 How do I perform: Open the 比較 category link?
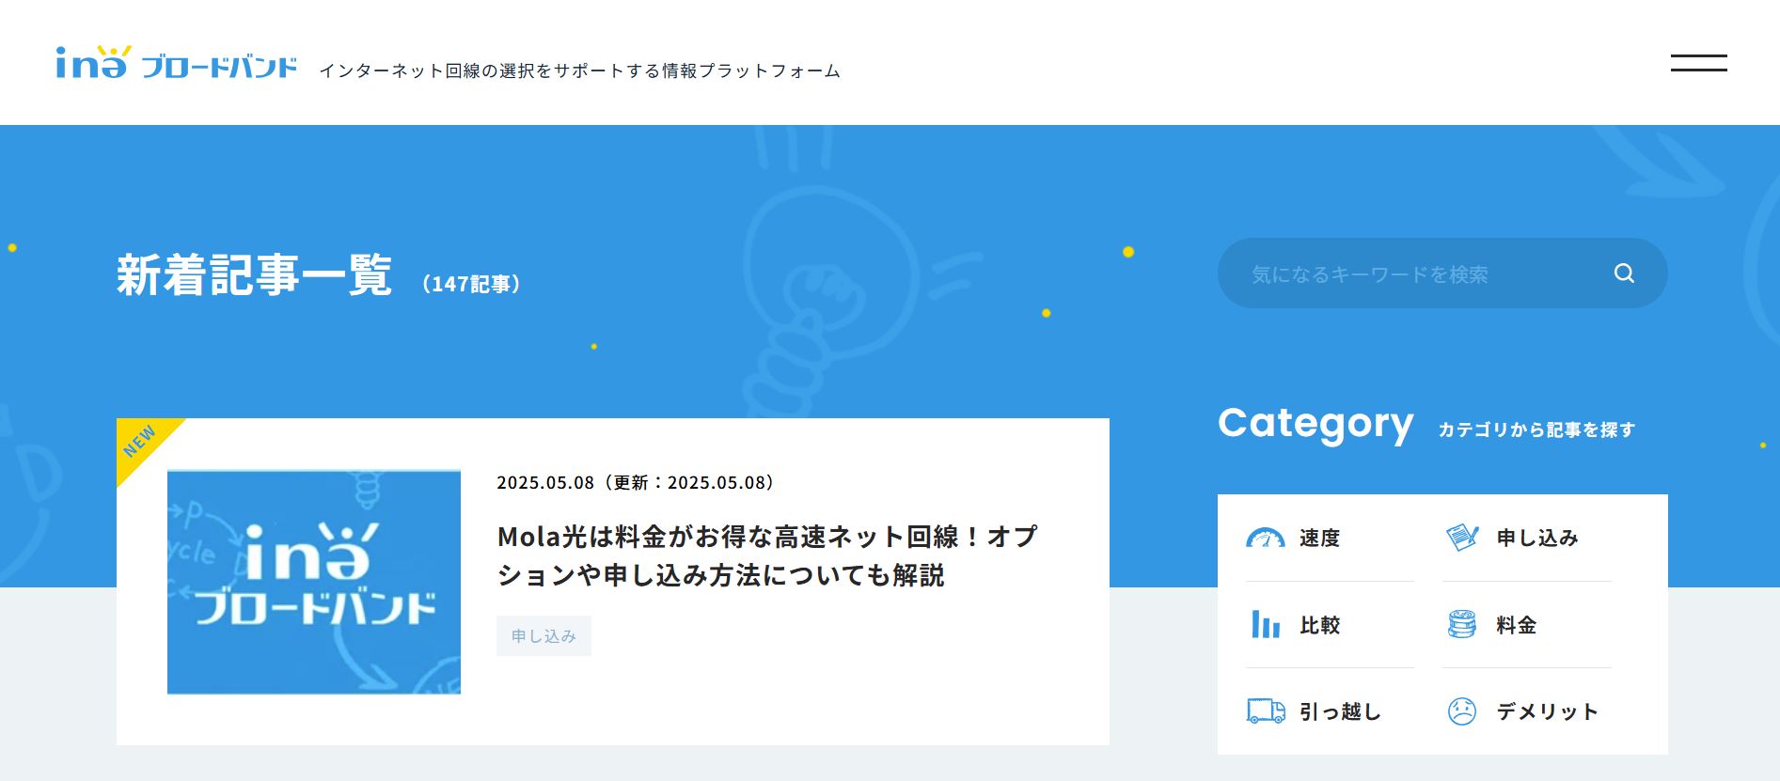click(x=1330, y=625)
